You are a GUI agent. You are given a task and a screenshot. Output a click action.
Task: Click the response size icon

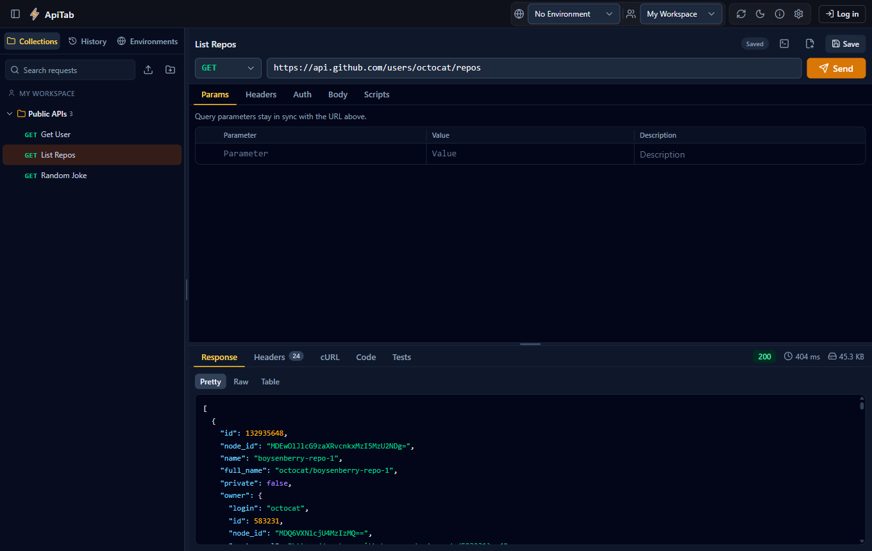[x=832, y=356]
